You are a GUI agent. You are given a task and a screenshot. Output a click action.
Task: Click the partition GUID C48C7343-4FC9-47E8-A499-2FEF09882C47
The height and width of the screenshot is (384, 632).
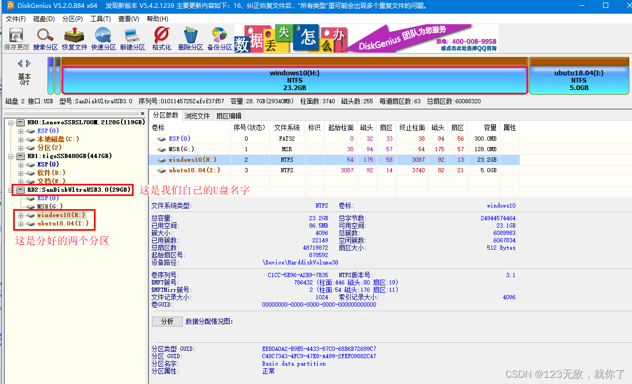click(x=319, y=356)
